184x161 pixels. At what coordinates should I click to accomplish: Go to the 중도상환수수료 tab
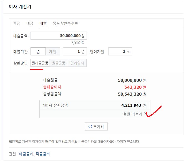65,23
